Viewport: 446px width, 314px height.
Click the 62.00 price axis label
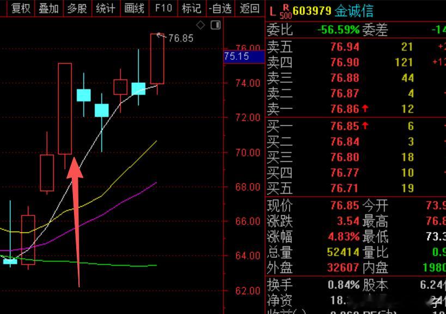coord(248,291)
